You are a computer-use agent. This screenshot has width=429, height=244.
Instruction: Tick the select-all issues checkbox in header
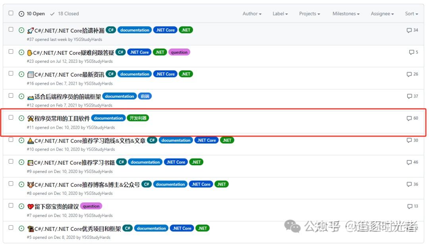[11, 13]
